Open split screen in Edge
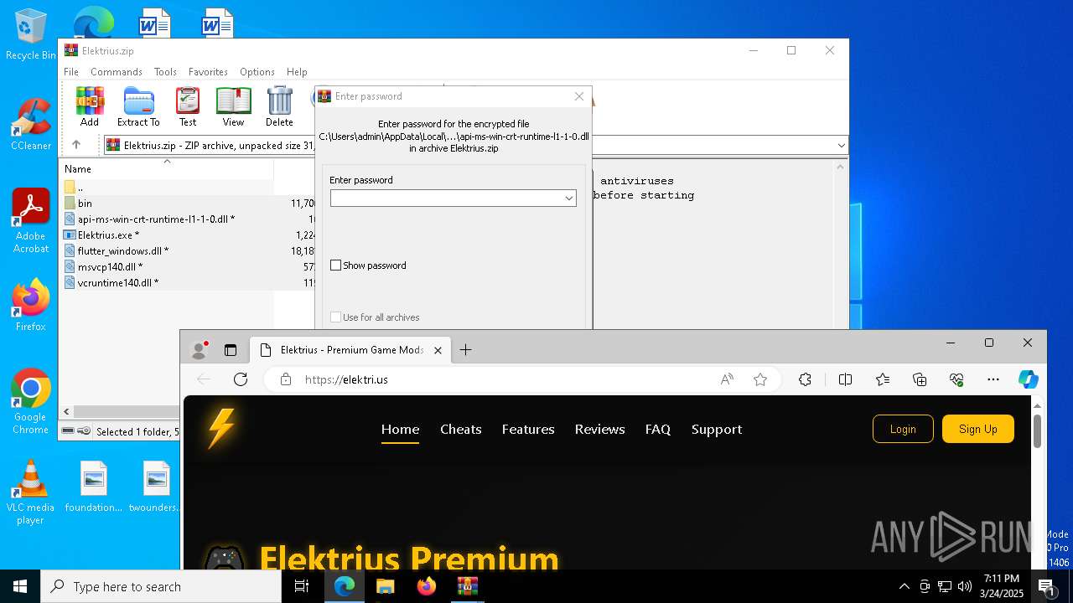Image resolution: width=1073 pixels, height=603 pixels. [x=845, y=379]
